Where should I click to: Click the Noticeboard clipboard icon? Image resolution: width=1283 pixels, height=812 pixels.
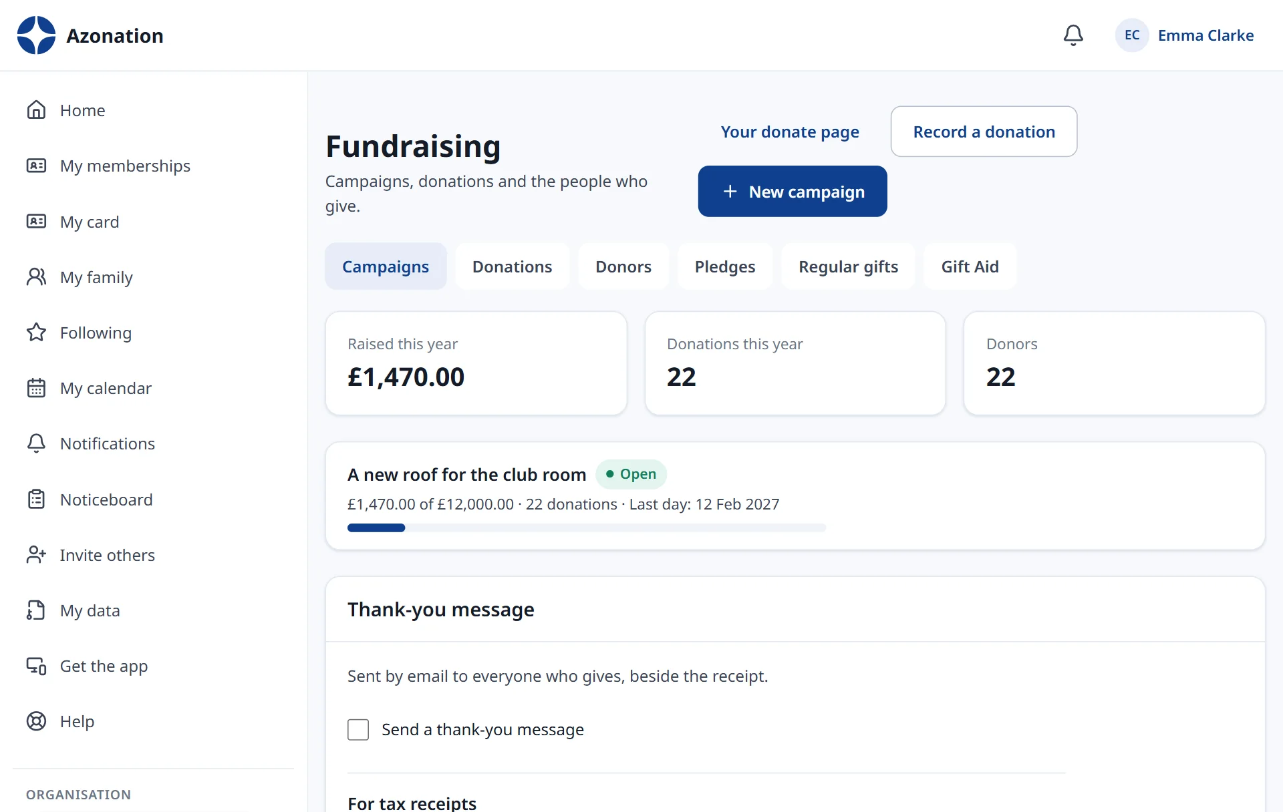pyautogui.click(x=36, y=499)
